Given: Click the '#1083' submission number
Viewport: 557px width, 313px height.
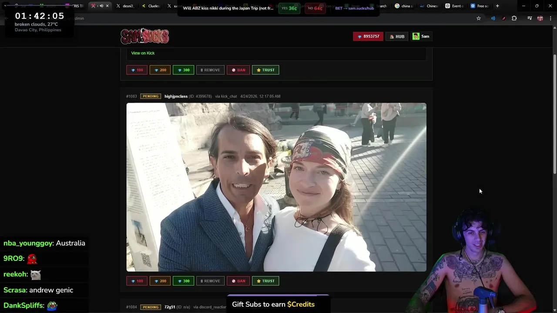Looking at the screenshot, I should (131, 96).
